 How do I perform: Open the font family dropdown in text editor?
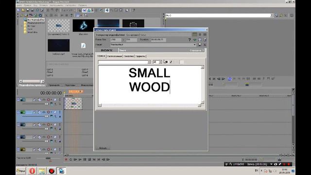[149, 62]
